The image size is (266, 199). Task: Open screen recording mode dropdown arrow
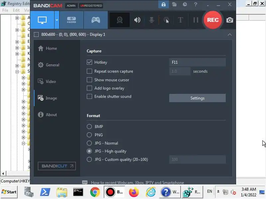57,20
